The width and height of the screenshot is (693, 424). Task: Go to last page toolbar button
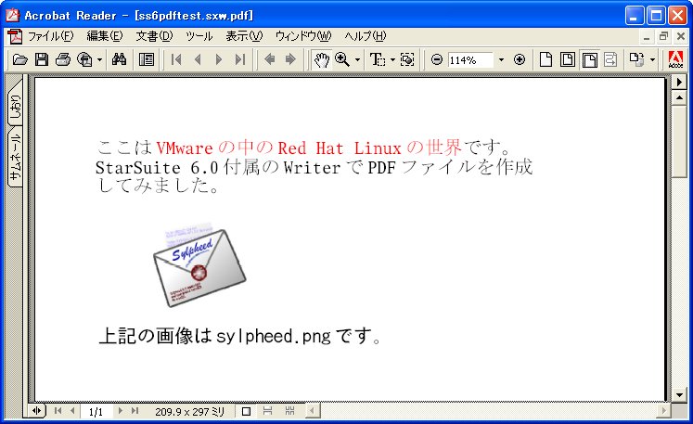pyautogui.click(x=240, y=59)
